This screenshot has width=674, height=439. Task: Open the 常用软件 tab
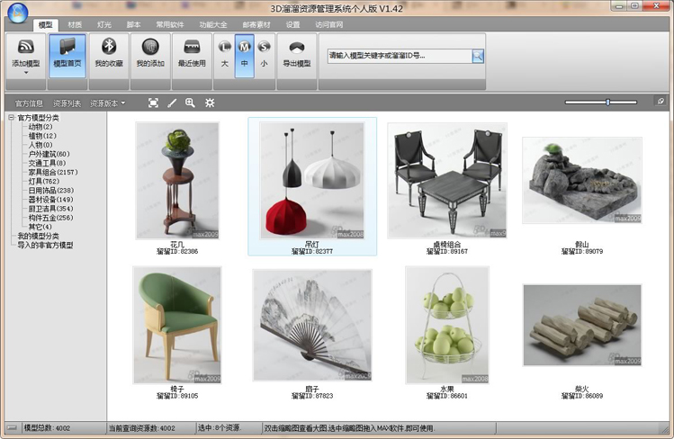coord(170,25)
